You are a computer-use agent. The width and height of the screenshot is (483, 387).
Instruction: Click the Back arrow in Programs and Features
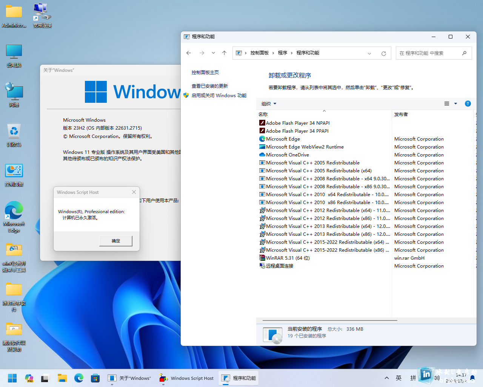(x=189, y=53)
